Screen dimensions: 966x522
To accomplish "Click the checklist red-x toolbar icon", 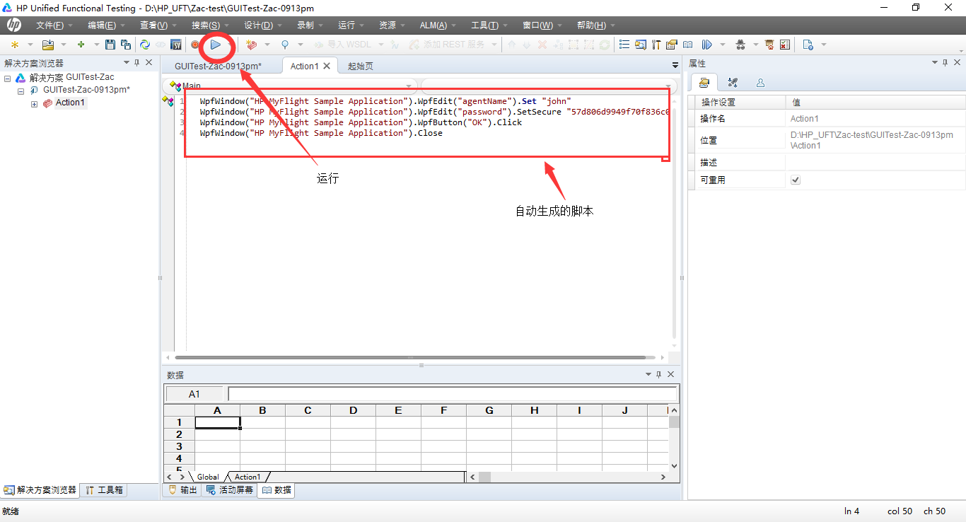I will [x=785, y=45].
